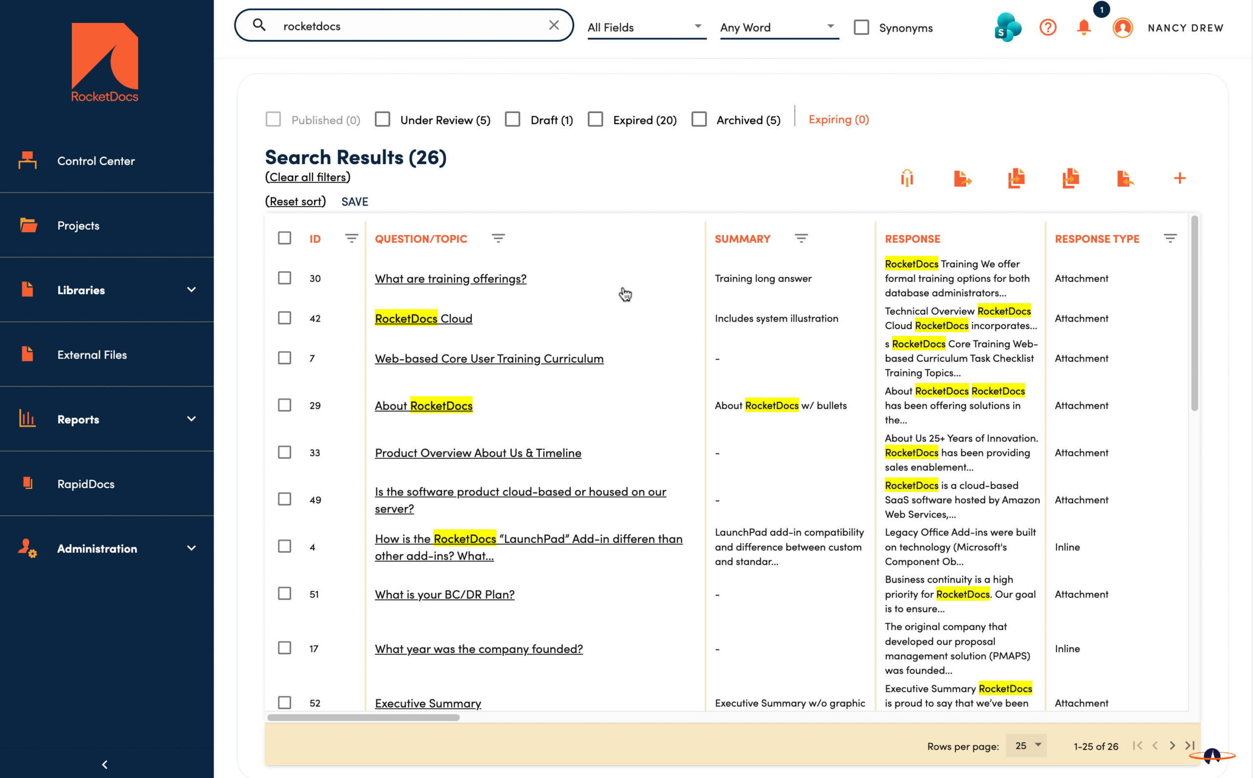Check the Expired results checkbox
The height and width of the screenshot is (778, 1253).
pyautogui.click(x=596, y=119)
